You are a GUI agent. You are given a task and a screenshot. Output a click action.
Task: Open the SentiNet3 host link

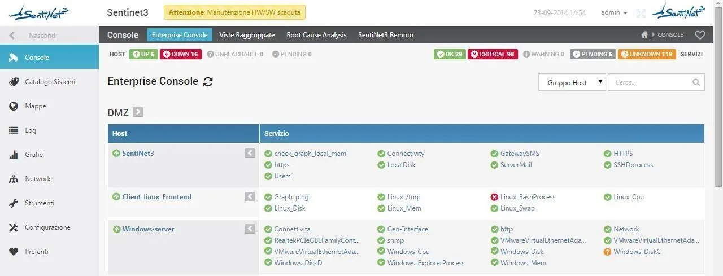(138, 153)
